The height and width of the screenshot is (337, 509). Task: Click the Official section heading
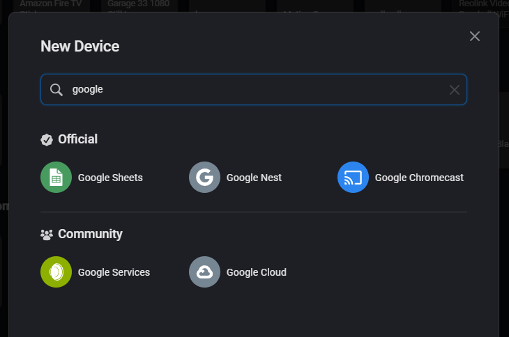[77, 139]
